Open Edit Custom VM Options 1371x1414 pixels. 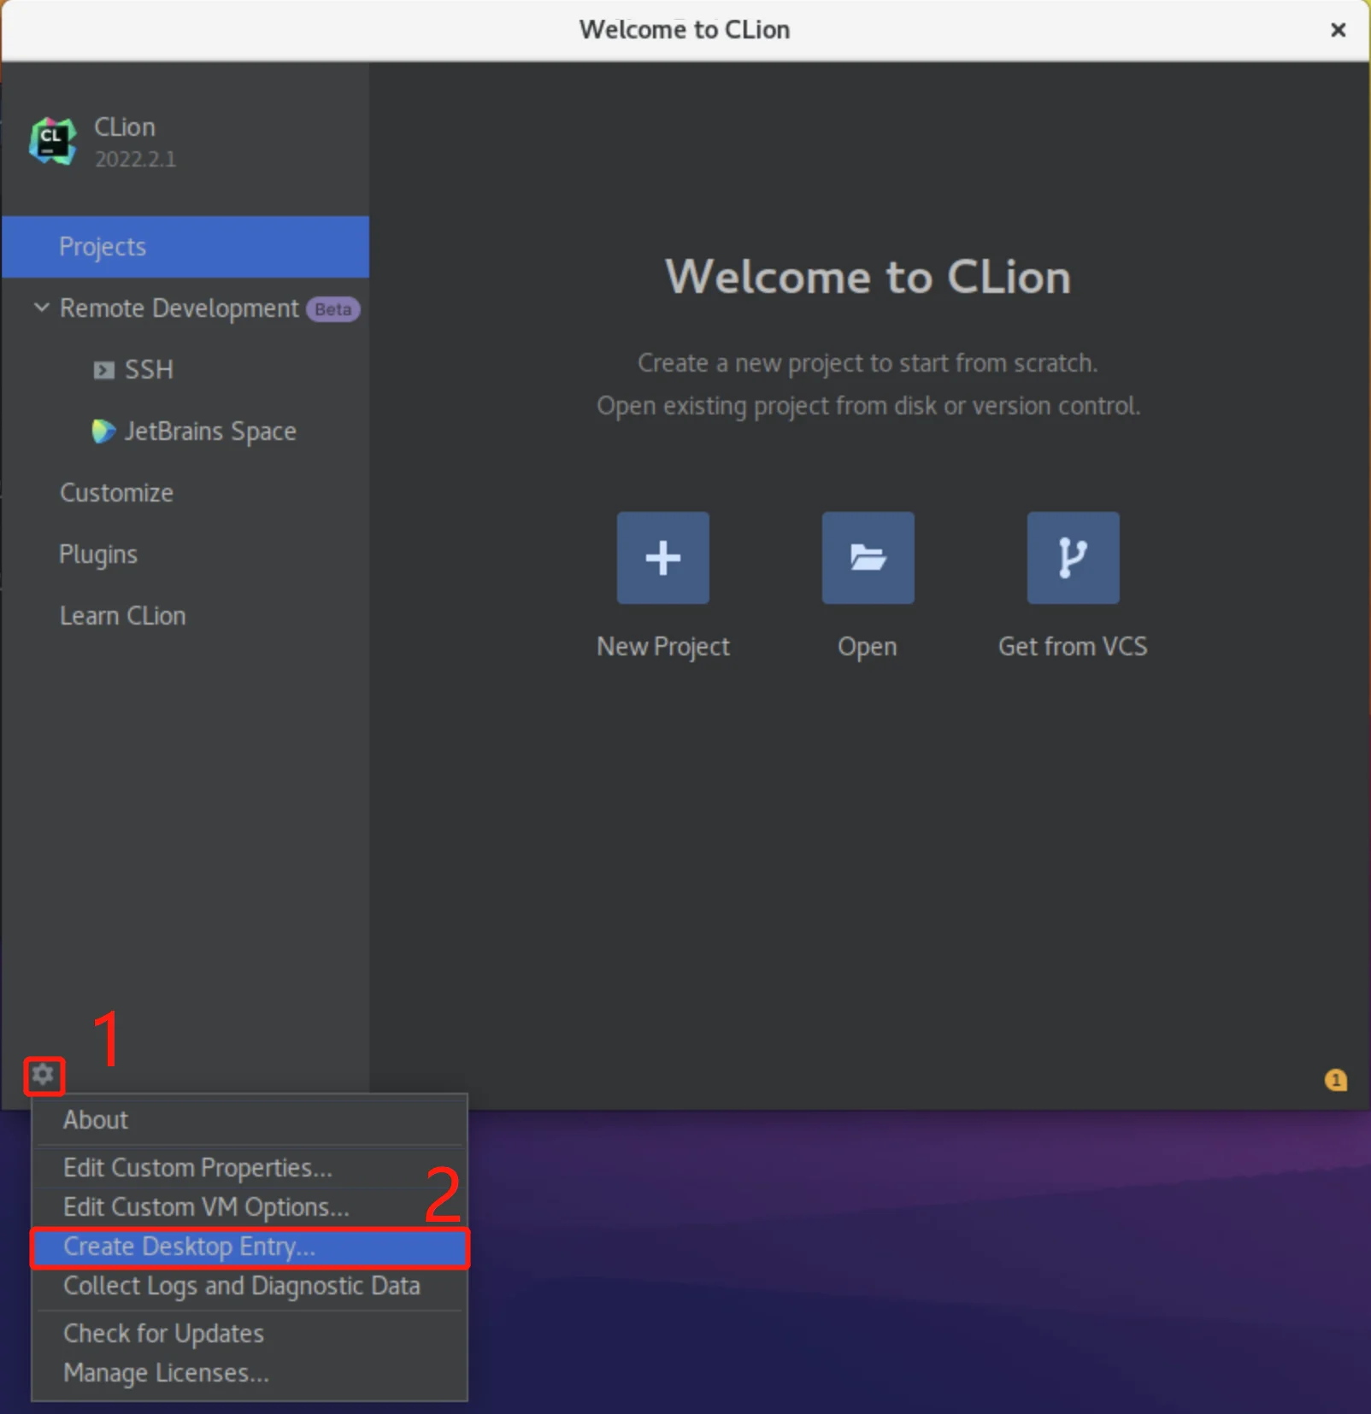pos(205,1206)
